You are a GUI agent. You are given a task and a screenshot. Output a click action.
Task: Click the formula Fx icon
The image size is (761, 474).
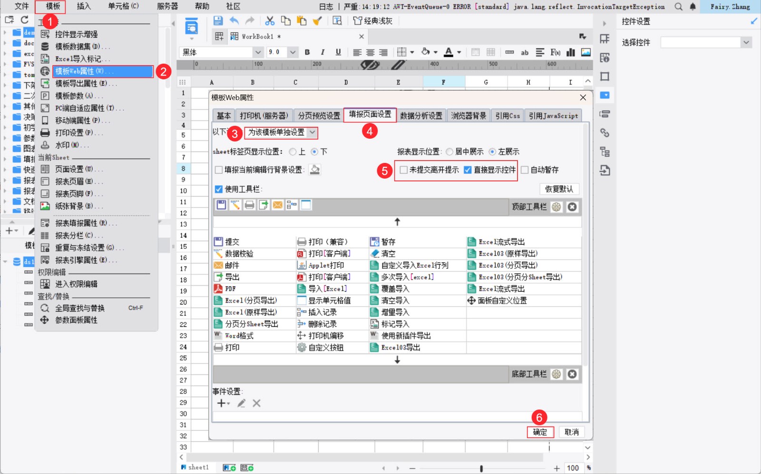(555, 52)
